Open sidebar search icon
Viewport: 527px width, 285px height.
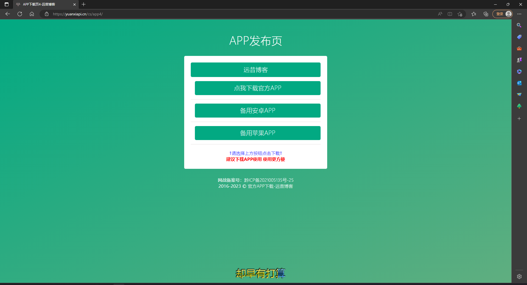(x=519, y=25)
